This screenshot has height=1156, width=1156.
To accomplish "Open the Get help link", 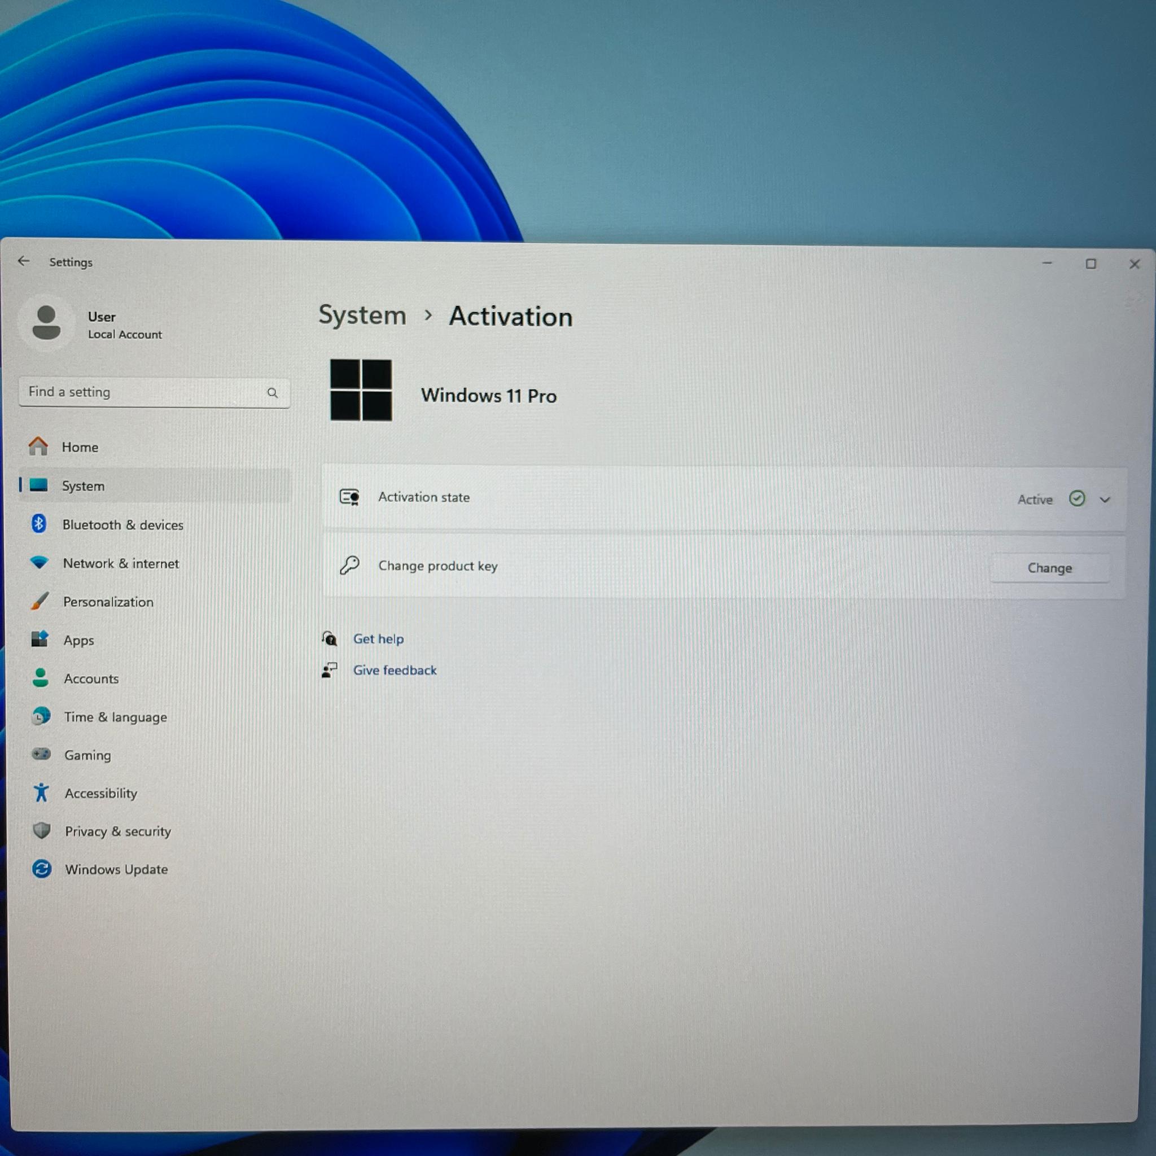I will pos(378,638).
